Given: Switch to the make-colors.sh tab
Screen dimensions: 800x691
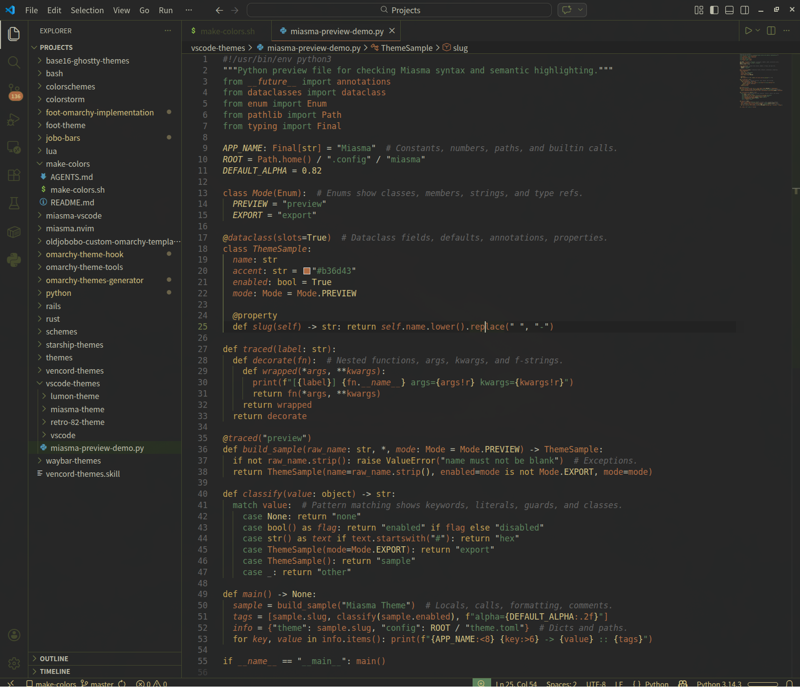Looking at the screenshot, I should tap(227, 31).
